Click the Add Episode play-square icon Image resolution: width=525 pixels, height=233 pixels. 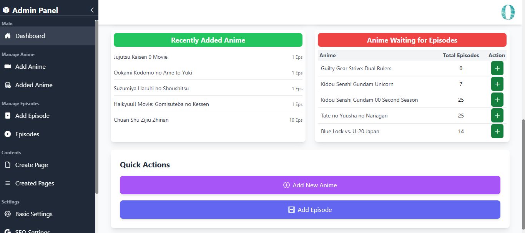point(7,116)
